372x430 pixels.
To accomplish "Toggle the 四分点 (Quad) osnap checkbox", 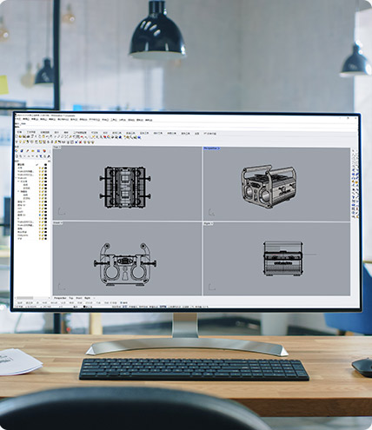I will coord(89,303).
